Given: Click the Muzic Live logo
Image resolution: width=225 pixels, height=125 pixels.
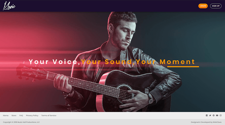Looking at the screenshot, I should [x=9, y=6].
